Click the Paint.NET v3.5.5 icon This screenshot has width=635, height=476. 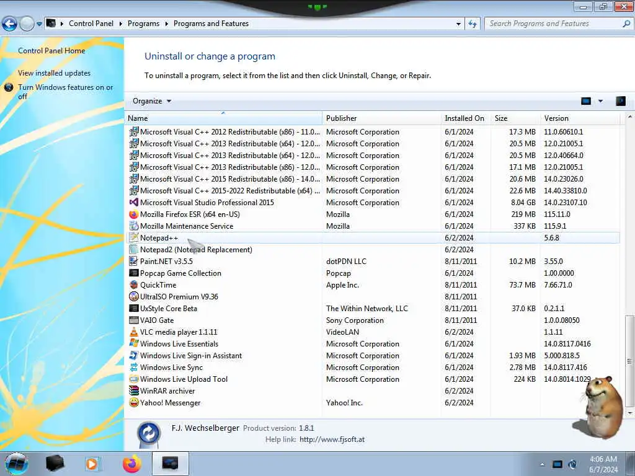coord(134,261)
